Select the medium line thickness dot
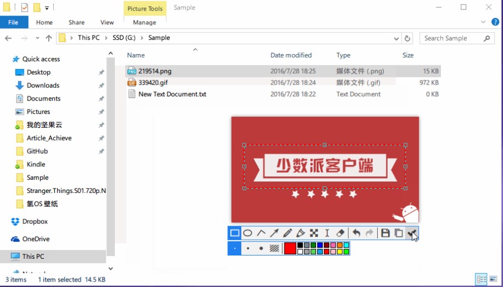 248,248
